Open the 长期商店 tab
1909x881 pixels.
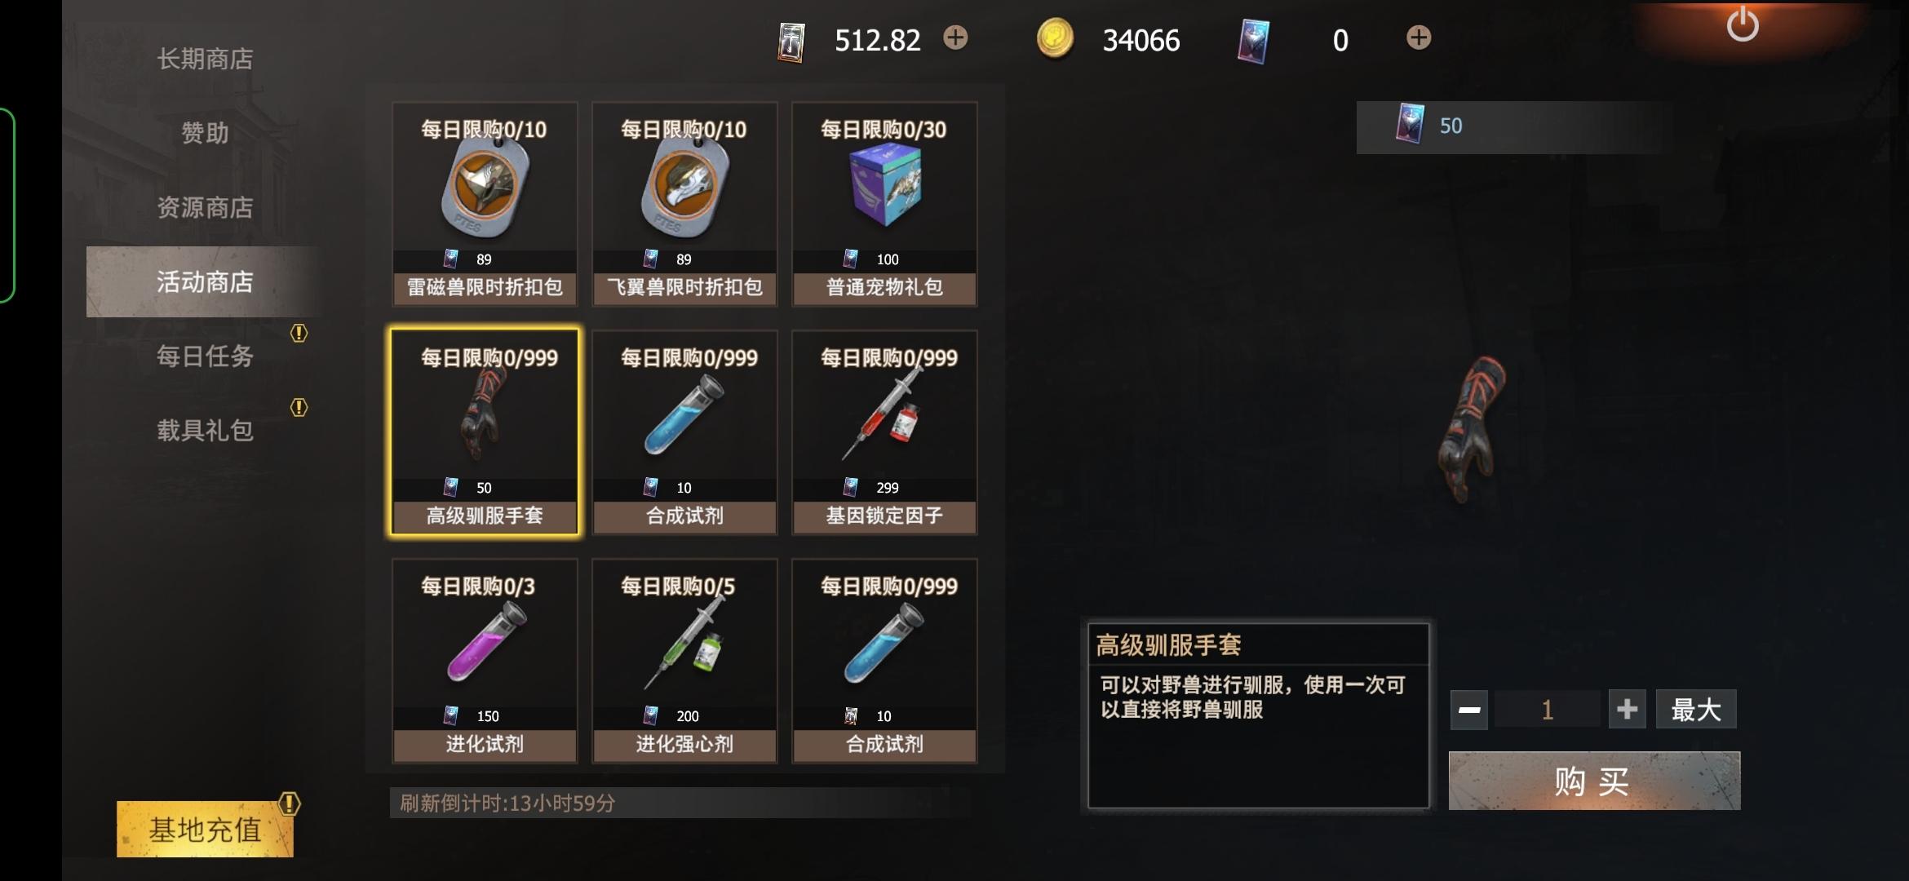205,59
